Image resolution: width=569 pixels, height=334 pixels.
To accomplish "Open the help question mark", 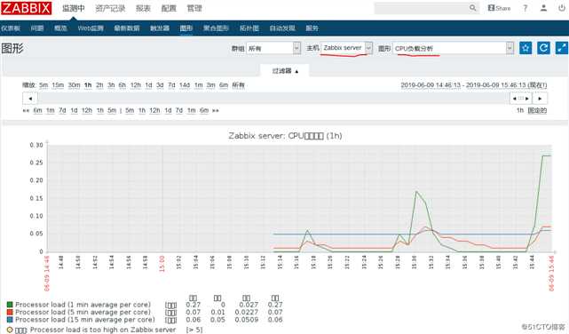I will [526, 8].
